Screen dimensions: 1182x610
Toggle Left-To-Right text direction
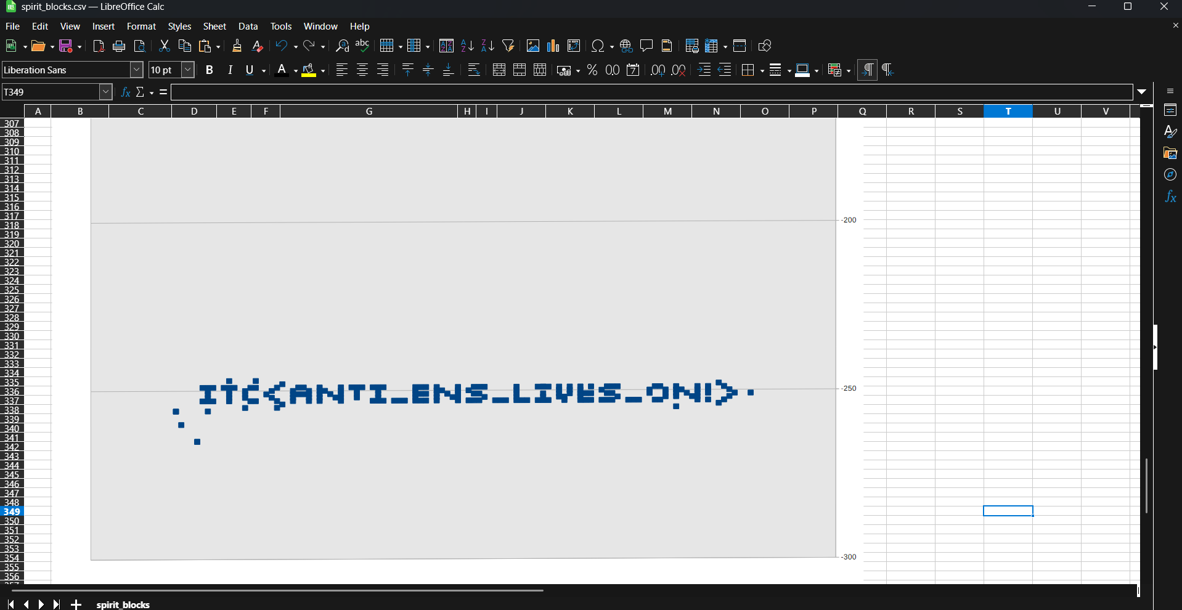867,70
